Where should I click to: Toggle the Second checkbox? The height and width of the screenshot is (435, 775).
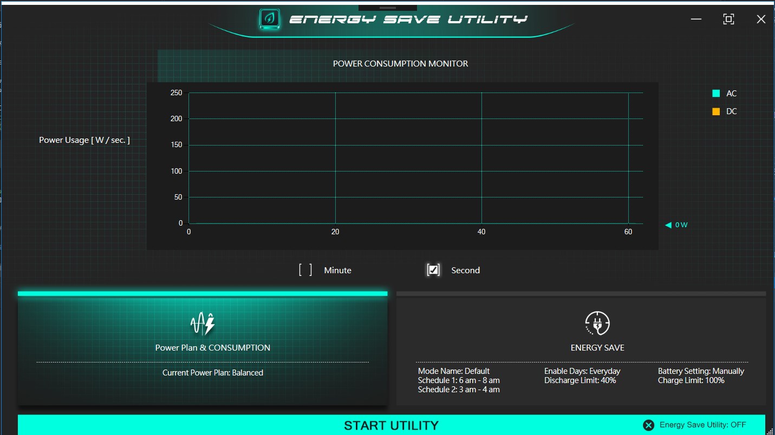click(433, 270)
